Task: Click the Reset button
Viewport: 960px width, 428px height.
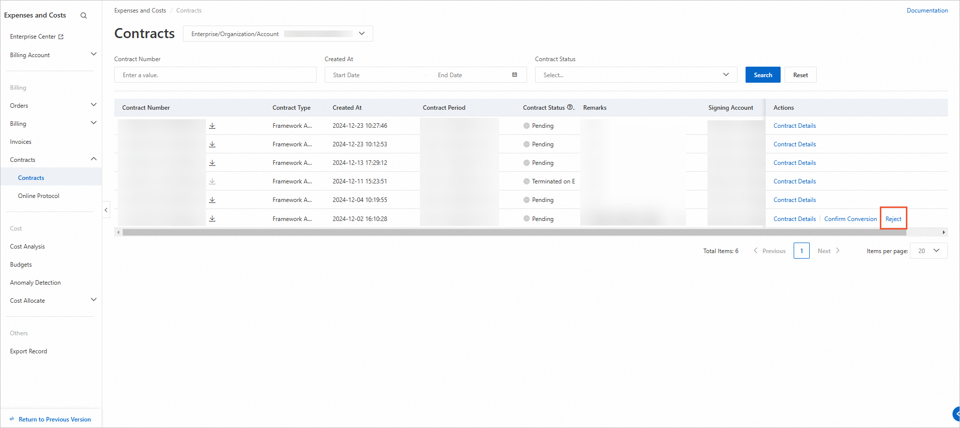Action: [x=801, y=75]
